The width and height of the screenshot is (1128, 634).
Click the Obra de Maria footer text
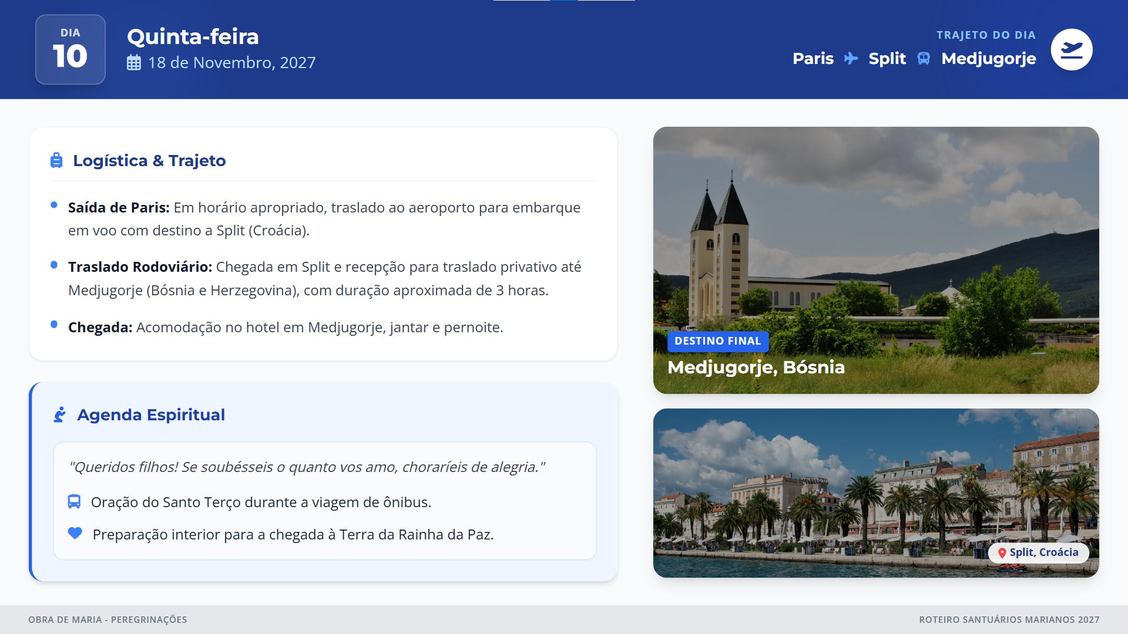click(x=108, y=620)
